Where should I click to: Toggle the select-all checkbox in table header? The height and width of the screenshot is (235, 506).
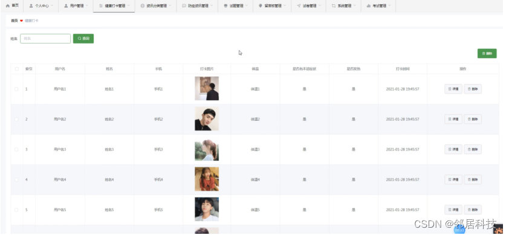coord(16,69)
